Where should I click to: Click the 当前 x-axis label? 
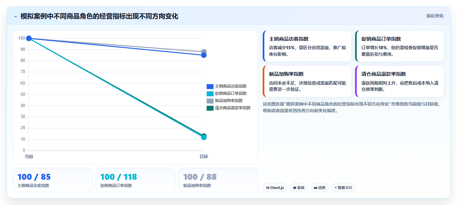point(29,156)
